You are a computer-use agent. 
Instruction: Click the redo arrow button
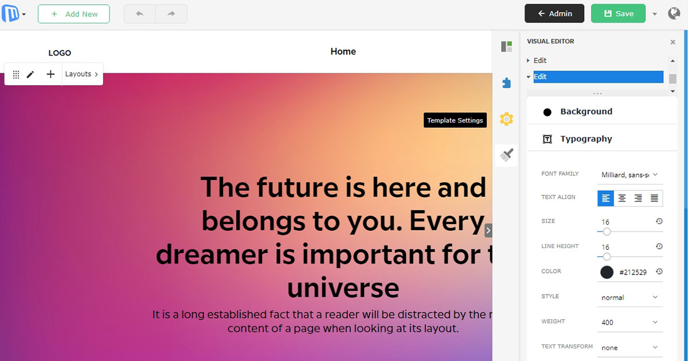pos(171,14)
